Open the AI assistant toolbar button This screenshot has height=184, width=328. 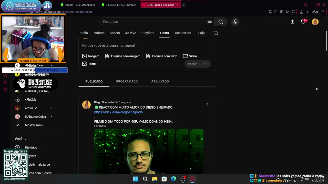[315, 12]
